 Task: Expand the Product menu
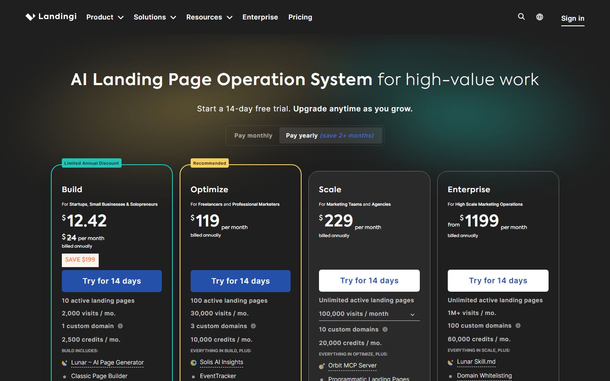pos(105,17)
